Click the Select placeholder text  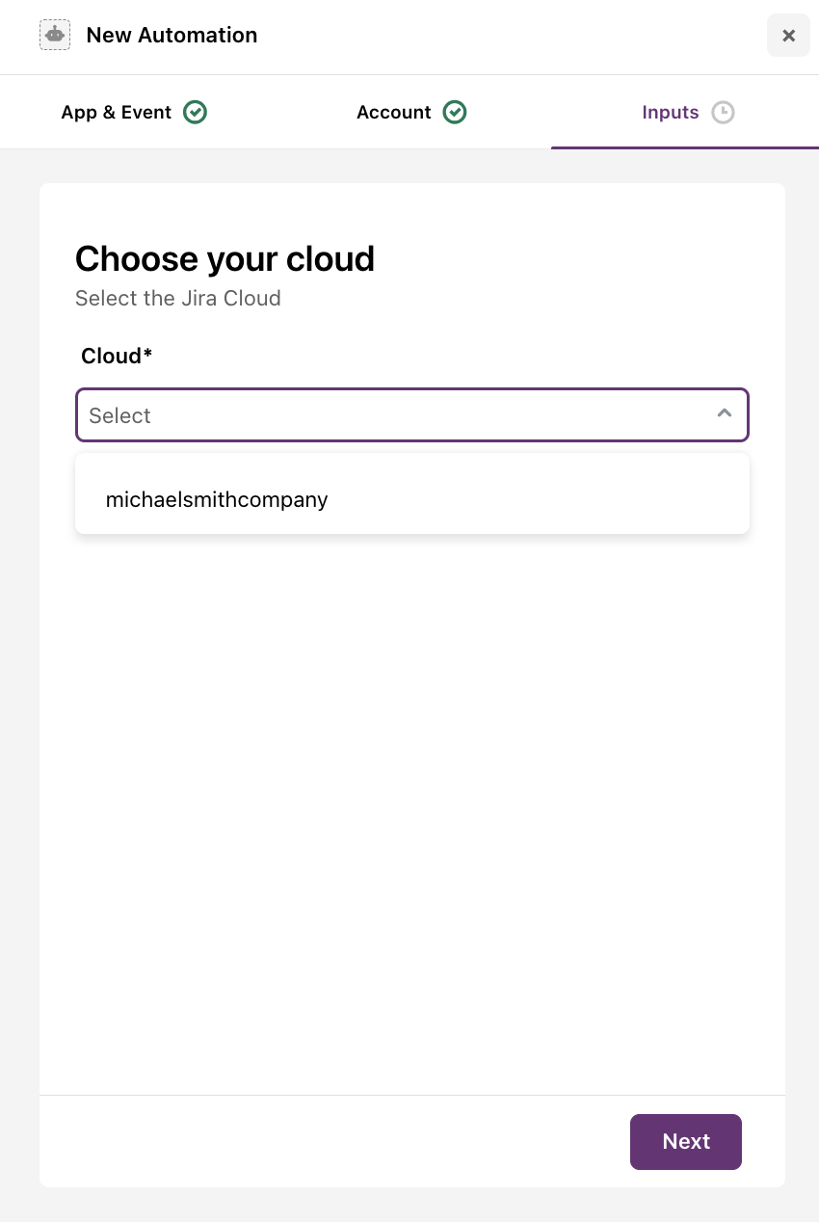120,415
